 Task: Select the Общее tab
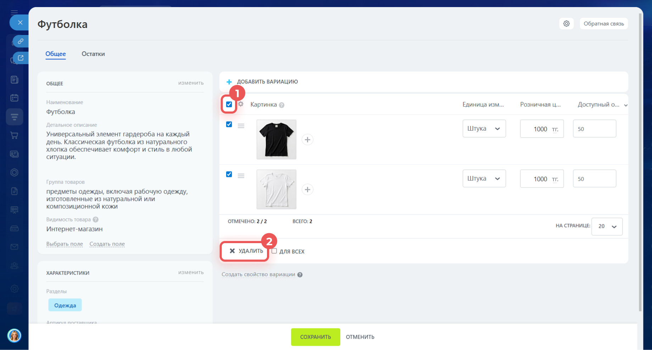click(x=56, y=54)
